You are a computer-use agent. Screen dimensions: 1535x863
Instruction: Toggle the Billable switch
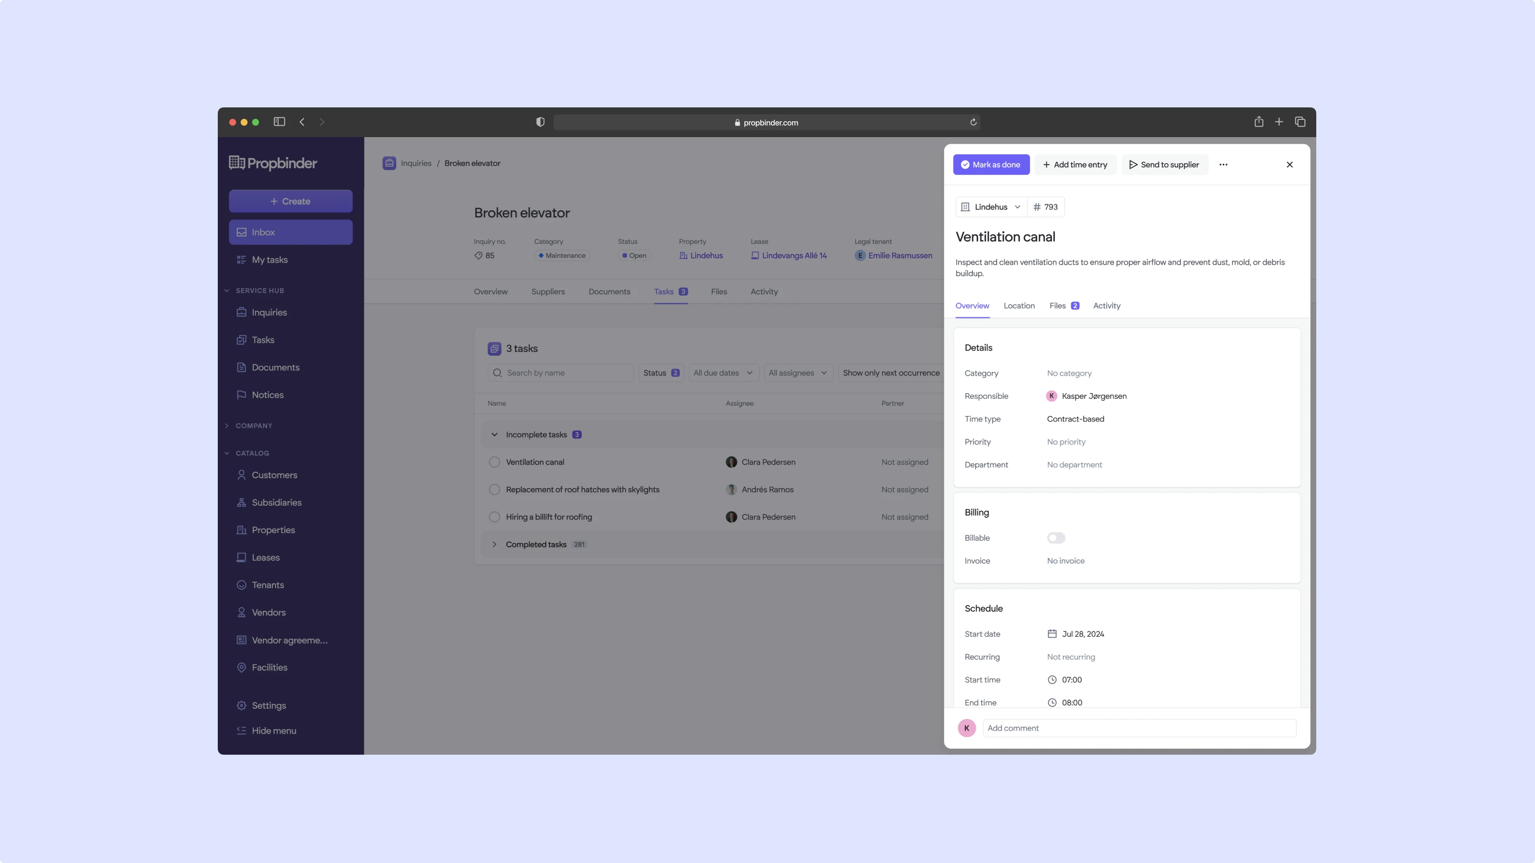[x=1056, y=538]
